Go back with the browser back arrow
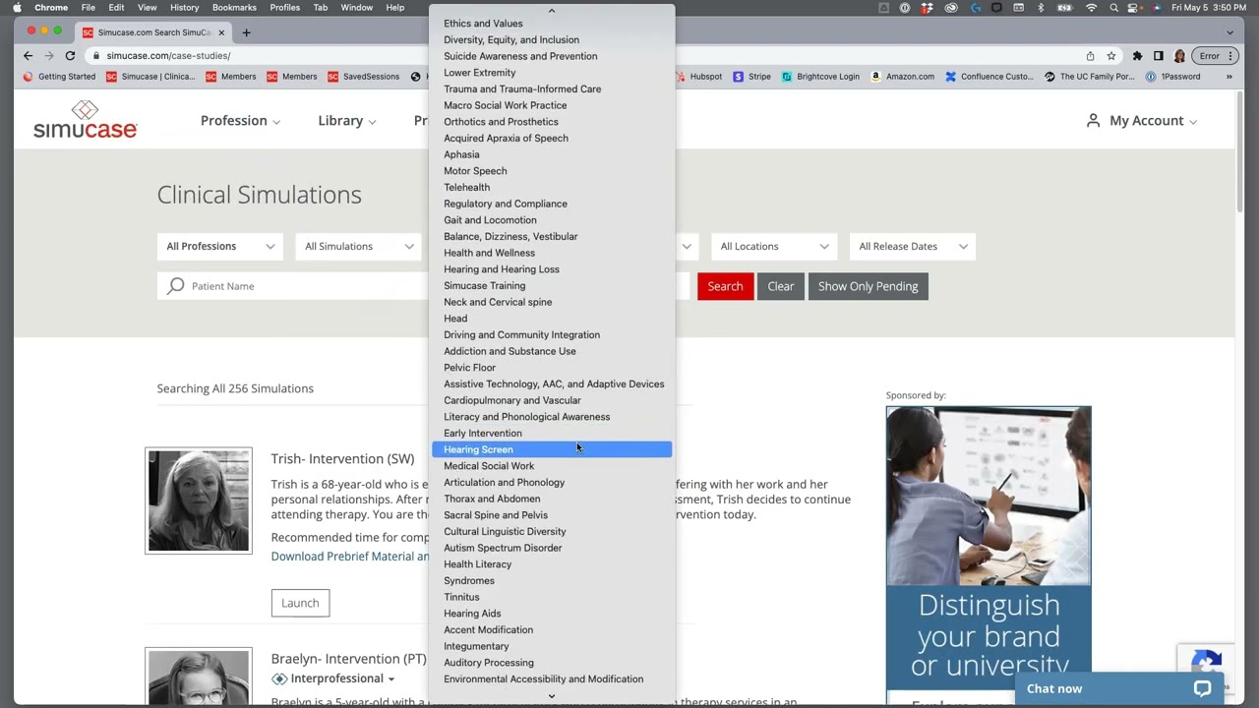The width and height of the screenshot is (1259, 708). 29,56
